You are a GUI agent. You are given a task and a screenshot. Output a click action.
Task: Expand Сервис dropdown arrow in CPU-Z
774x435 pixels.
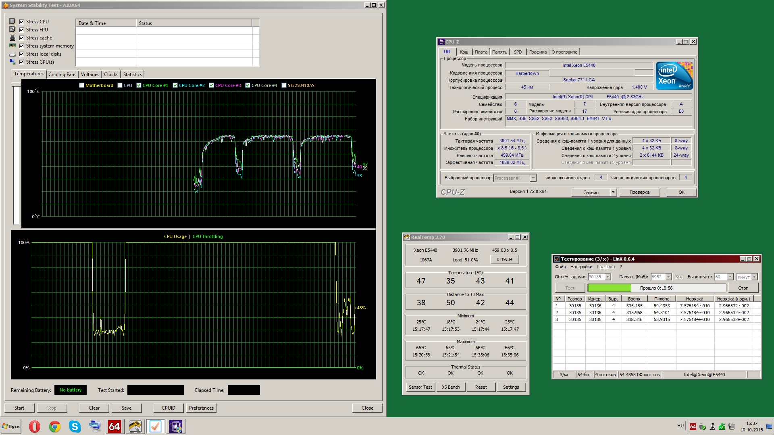[613, 192]
